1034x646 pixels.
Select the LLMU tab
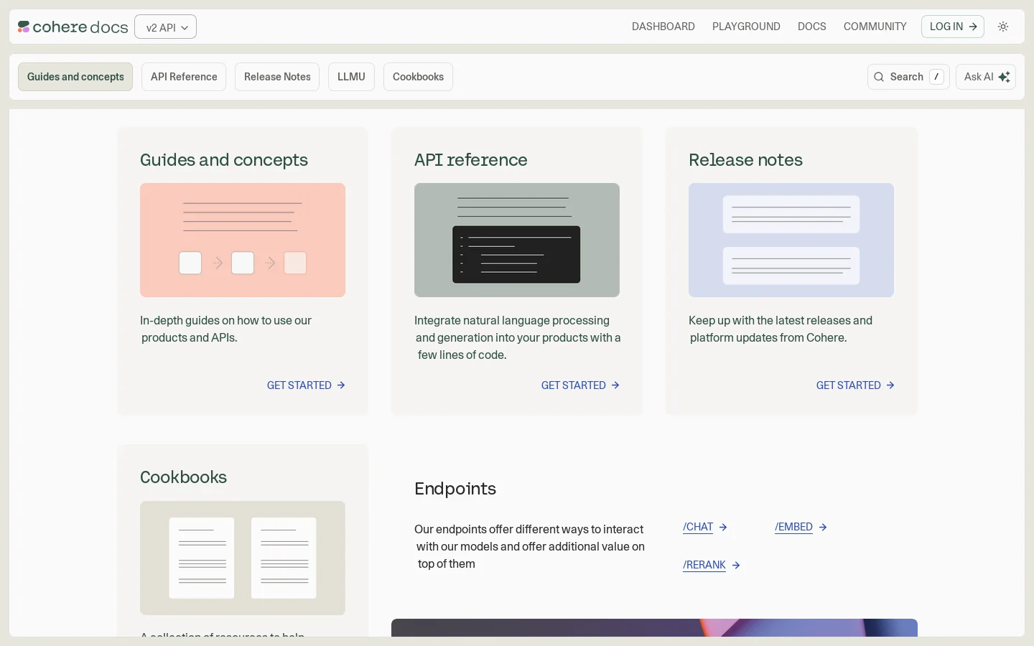(351, 77)
